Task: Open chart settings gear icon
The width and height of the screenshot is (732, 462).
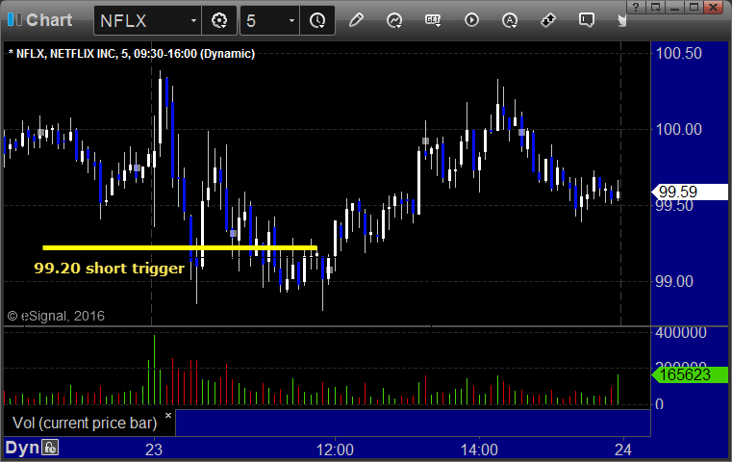Action: click(x=219, y=20)
